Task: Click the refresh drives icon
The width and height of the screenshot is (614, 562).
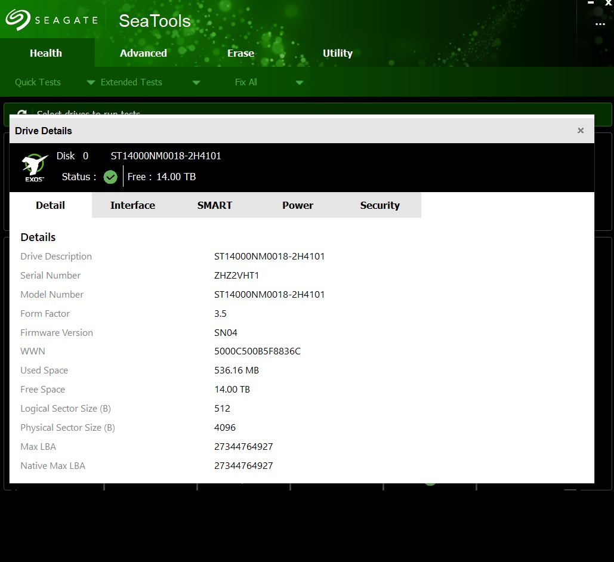Action: point(22,113)
